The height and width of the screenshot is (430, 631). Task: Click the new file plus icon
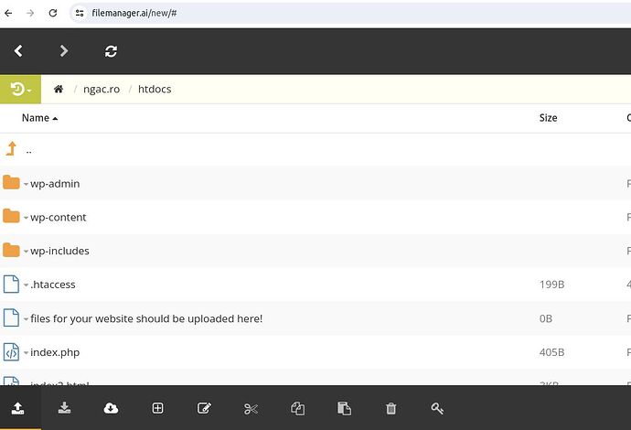pos(157,408)
